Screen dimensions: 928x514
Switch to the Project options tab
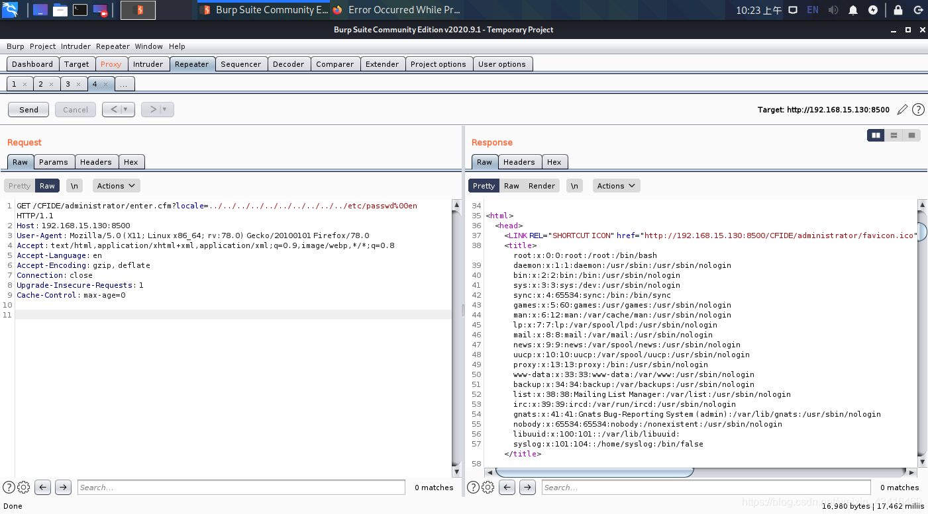tap(438, 64)
